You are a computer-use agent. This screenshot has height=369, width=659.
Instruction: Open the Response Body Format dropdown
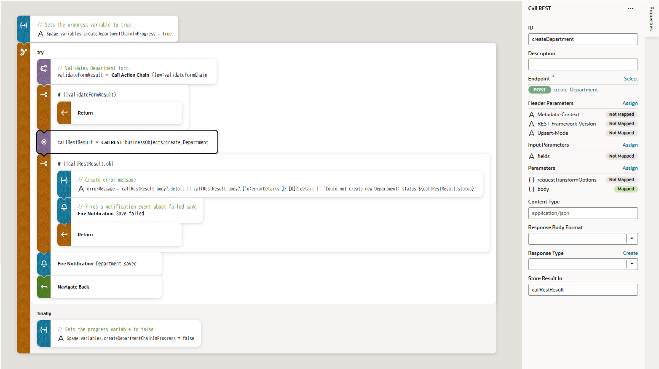tap(632, 239)
